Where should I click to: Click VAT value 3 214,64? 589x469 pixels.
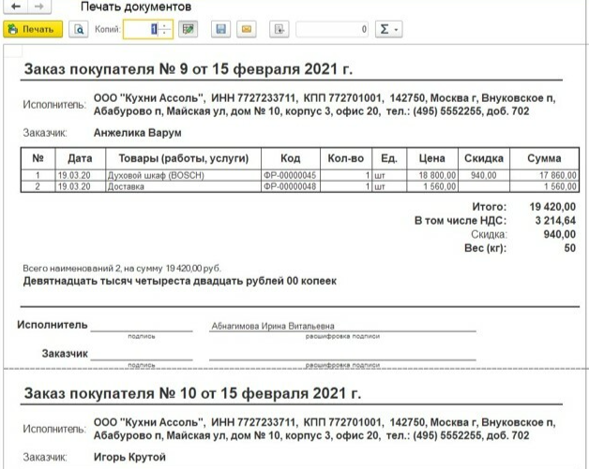(555, 220)
